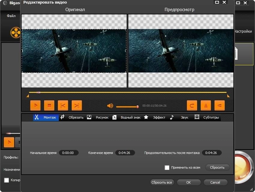Close the edit video dialog
Image resolution: width=255 pixels, height=192 pixels.
224,2
